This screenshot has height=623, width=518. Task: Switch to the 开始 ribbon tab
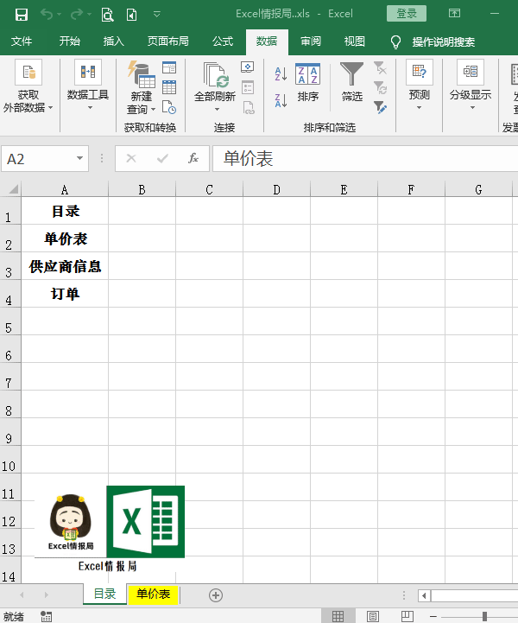click(x=69, y=41)
